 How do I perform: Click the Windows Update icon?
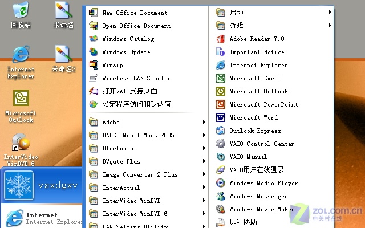[94, 52]
